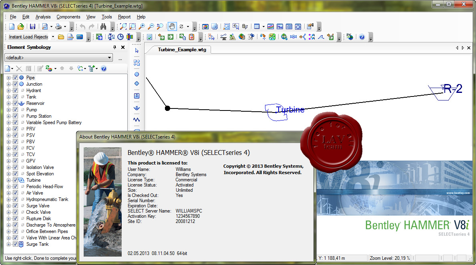476x265 pixels.
Task: Expand the PRV tree node
Action: tap(8, 129)
